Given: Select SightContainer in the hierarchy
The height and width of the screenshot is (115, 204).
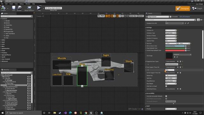Looking at the screenshot, I should pyautogui.click(x=12, y=99).
